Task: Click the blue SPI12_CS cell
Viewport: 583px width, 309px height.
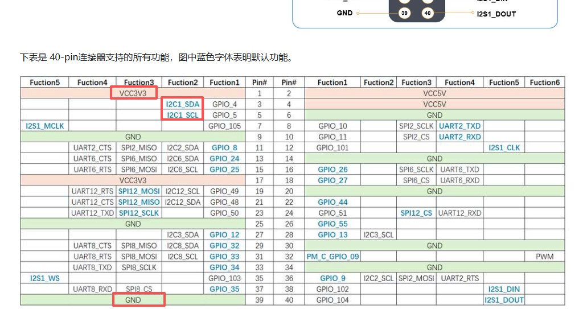Action: pyautogui.click(x=416, y=213)
